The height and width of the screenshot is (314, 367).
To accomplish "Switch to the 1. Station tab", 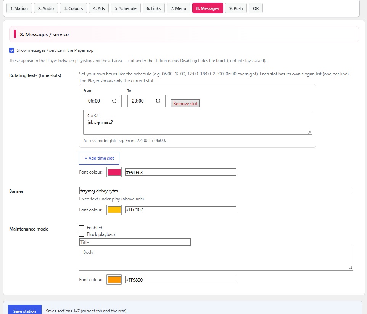I will (19, 8).
